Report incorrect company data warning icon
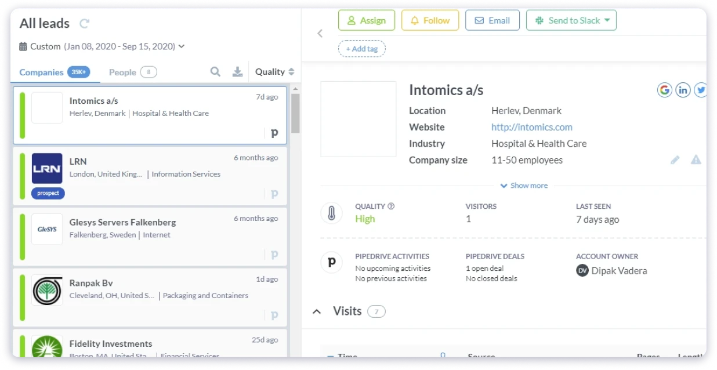Viewport: 717px width, 370px height. 696,160
